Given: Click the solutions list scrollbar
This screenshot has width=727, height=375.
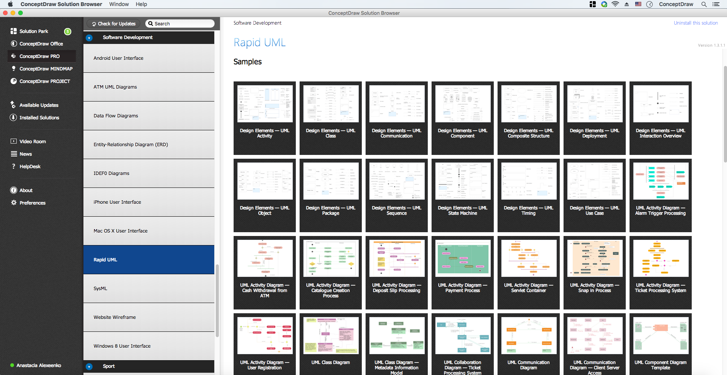Looking at the screenshot, I should click(x=217, y=301).
